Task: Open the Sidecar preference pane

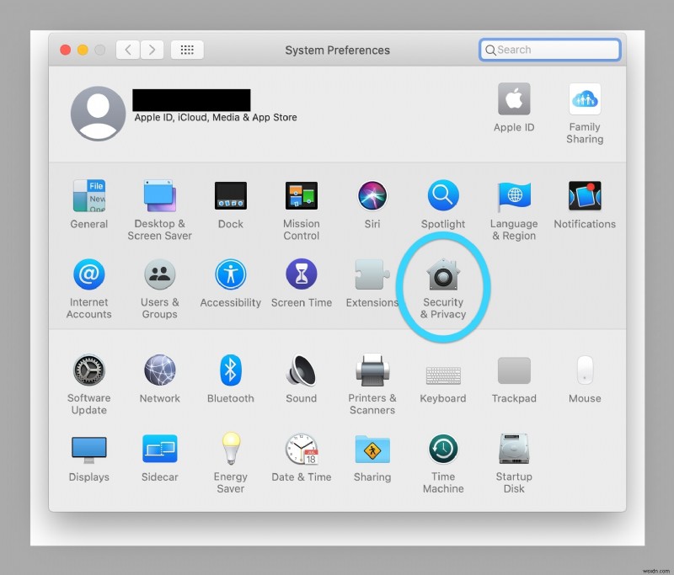Action: coord(159,450)
